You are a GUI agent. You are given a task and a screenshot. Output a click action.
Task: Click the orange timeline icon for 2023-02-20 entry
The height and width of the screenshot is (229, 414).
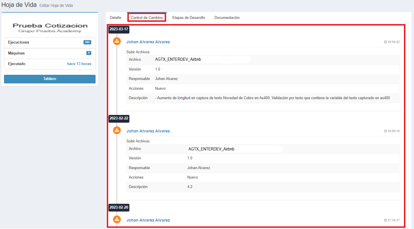117,220
